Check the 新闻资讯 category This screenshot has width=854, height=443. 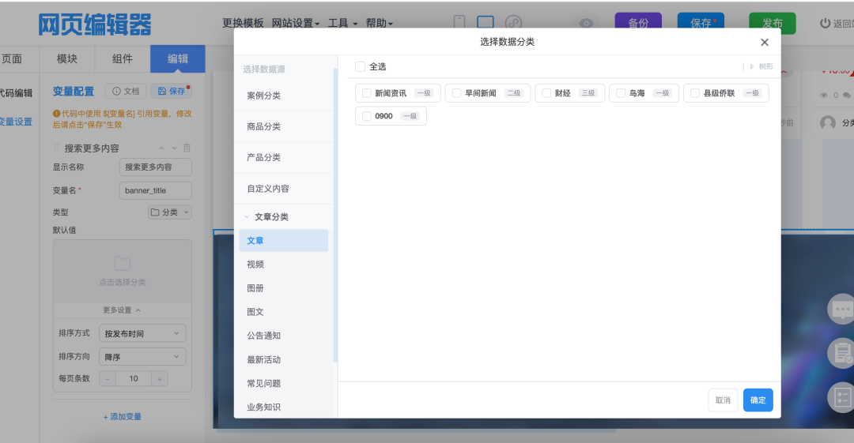[x=367, y=93]
